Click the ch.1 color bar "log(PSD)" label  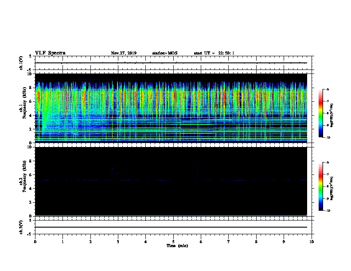(332, 115)
